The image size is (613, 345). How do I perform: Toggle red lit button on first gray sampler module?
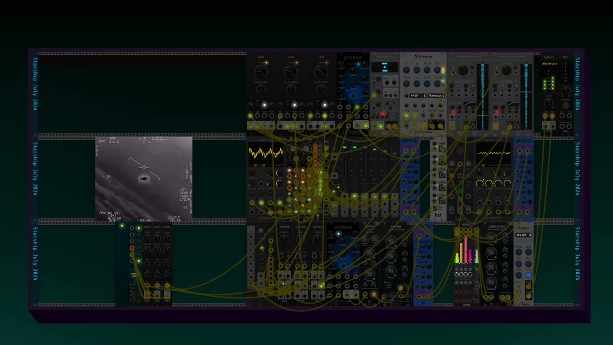453,112
